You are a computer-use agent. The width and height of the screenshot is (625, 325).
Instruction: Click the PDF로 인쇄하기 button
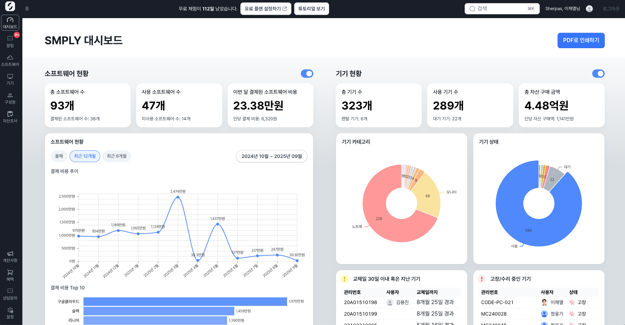tap(581, 40)
